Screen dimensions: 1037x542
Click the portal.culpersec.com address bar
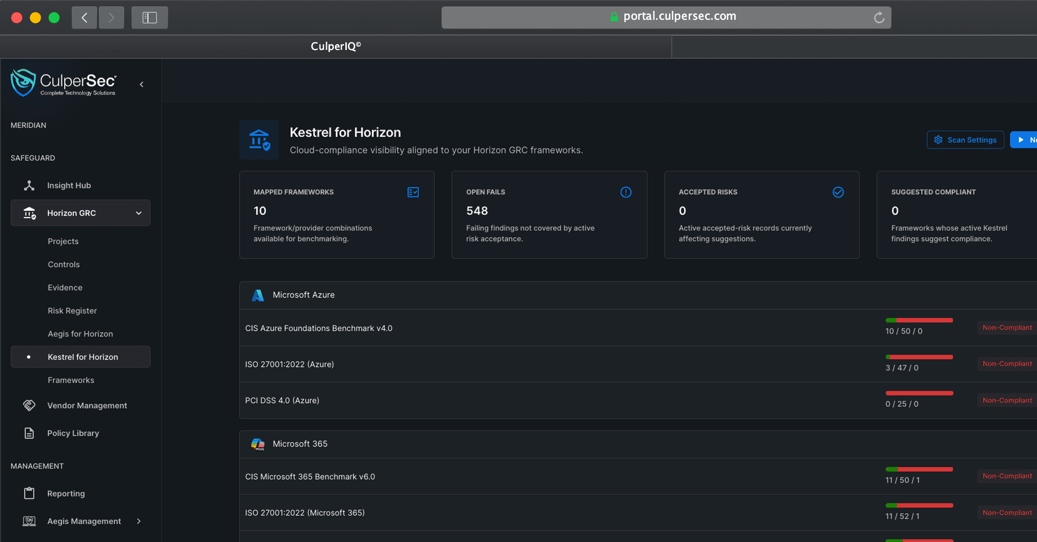point(666,17)
